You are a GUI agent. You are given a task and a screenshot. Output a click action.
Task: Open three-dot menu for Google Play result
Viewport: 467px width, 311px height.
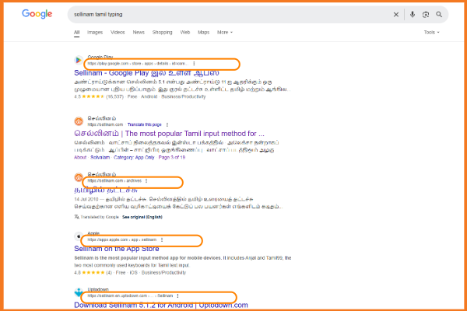(194, 64)
